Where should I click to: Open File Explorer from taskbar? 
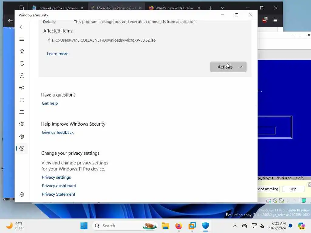pyautogui.click(x=165, y=226)
